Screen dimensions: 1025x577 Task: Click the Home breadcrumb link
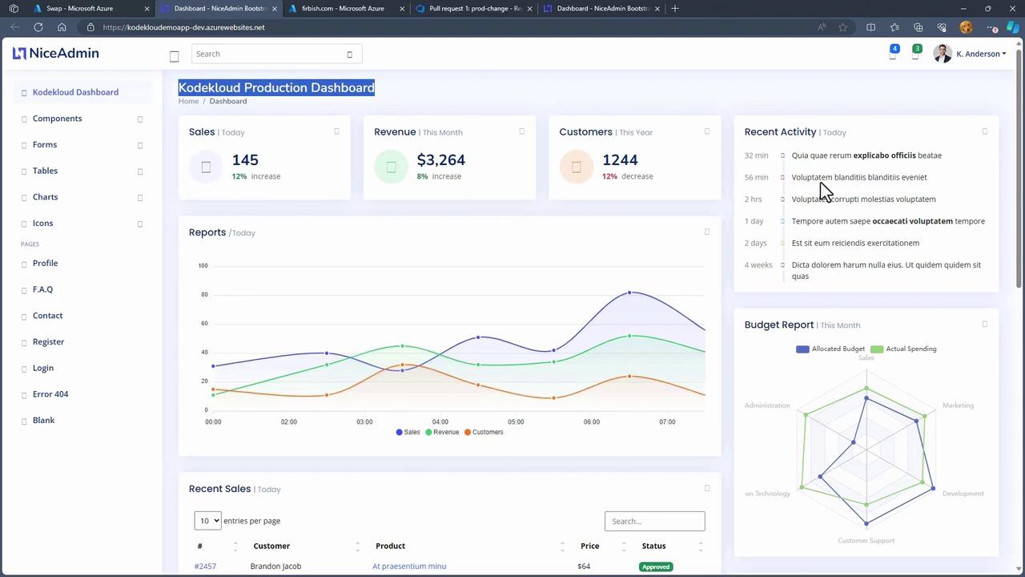(x=188, y=101)
